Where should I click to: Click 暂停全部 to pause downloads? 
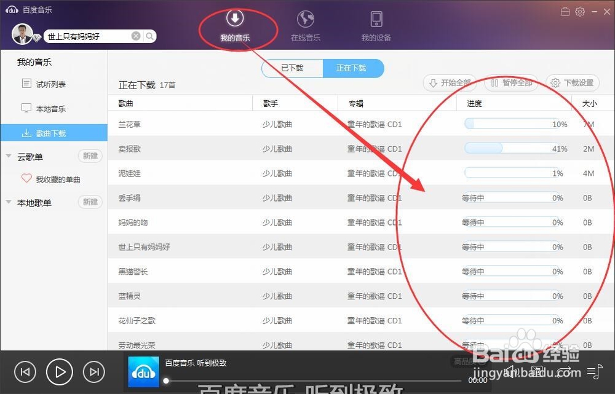click(x=512, y=83)
